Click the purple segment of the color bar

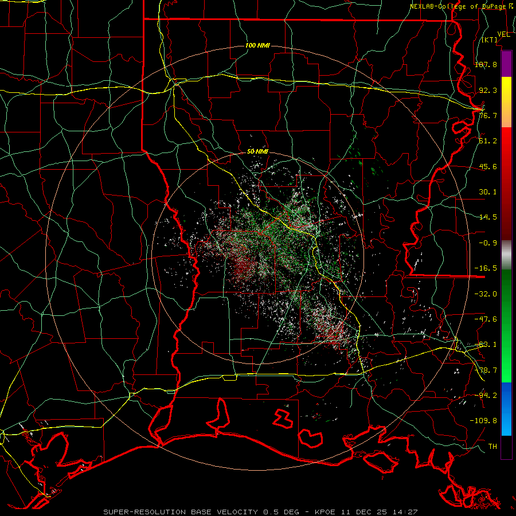coord(506,64)
